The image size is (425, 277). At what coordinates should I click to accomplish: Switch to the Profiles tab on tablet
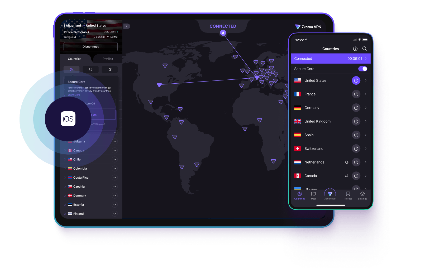coord(108,59)
